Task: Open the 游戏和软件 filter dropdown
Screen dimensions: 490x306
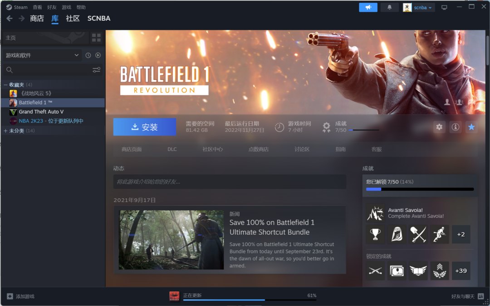Action: click(x=42, y=55)
